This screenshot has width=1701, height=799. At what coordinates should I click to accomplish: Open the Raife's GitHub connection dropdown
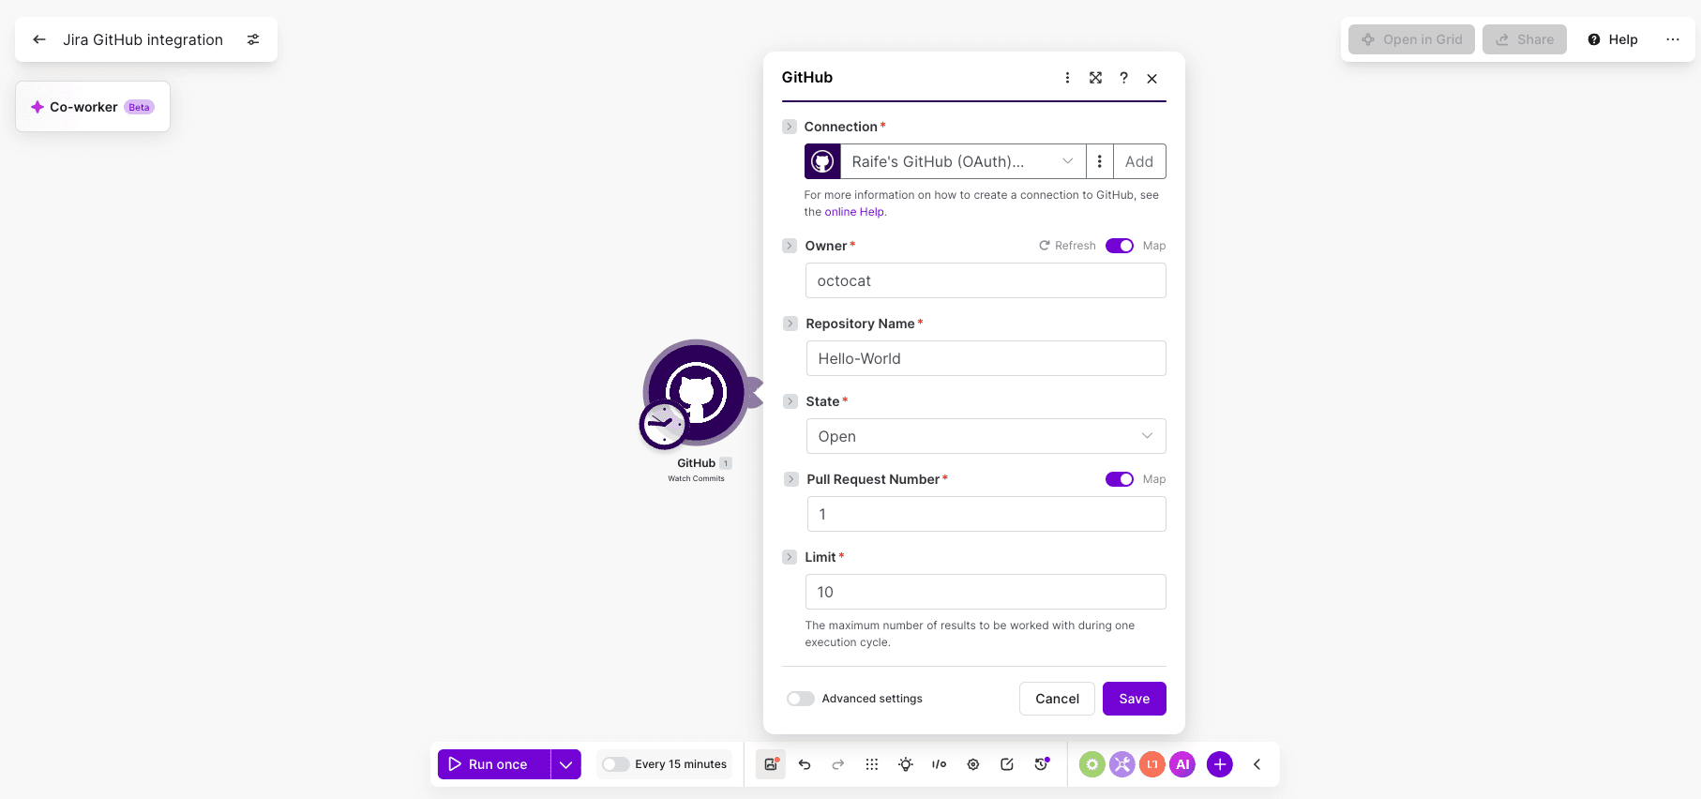963,161
